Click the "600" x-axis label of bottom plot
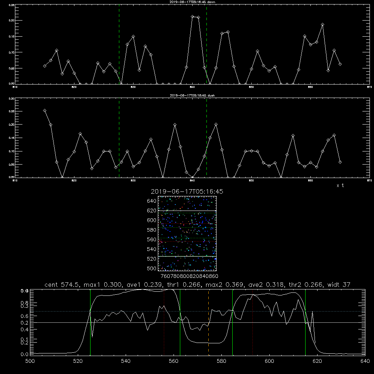Screen dimensions: 374x374 pos(269,361)
